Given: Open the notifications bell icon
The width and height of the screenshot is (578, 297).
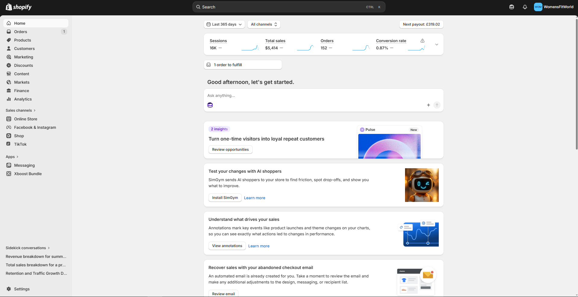Looking at the screenshot, I should 525,7.
